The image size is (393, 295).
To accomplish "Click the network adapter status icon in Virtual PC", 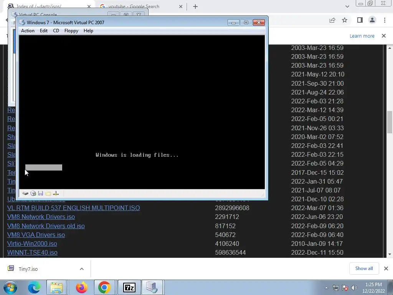I will point(56,193).
